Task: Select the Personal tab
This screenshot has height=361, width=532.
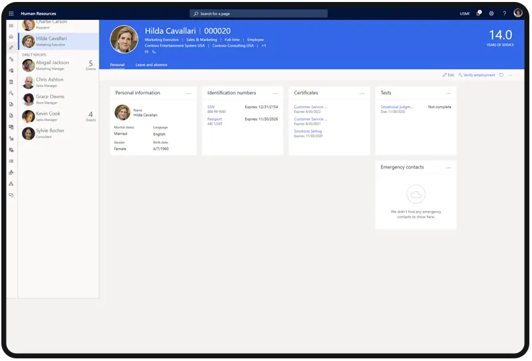Action: click(x=117, y=65)
